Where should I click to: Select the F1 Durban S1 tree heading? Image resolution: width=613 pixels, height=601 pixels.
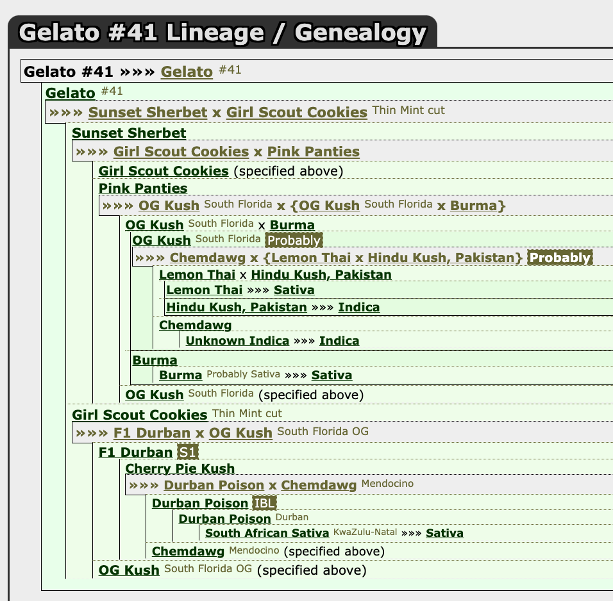[135, 452]
